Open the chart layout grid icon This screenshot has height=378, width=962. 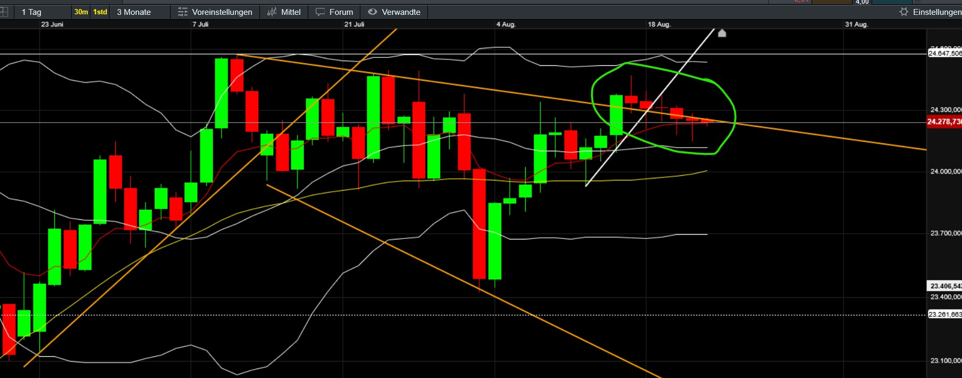pyautogui.click(x=4, y=12)
